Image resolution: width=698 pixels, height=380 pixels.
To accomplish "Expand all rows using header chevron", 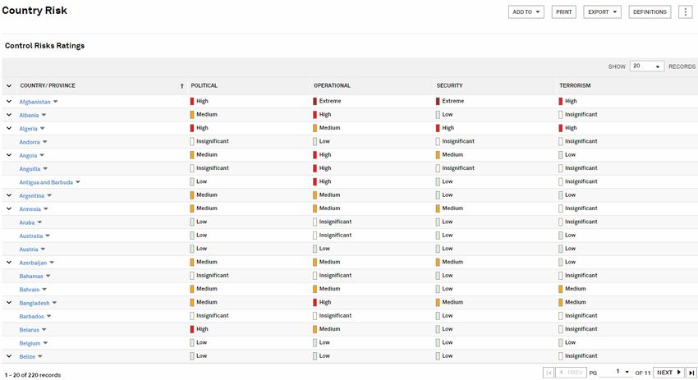I will [9, 85].
